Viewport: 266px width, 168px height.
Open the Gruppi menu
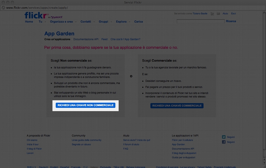click(x=104, y=21)
